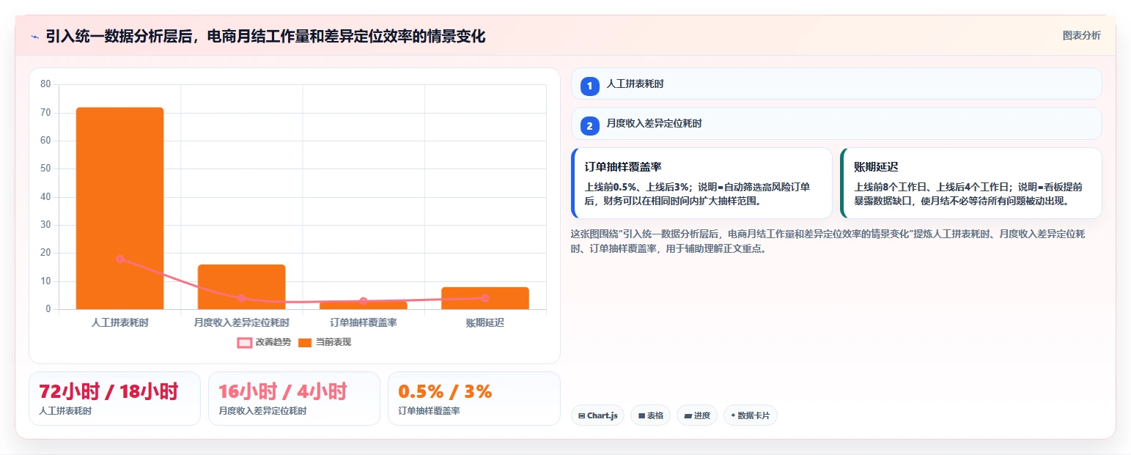
Task: Click the summary paragraph starting 这张图围绕
Action: pos(828,241)
